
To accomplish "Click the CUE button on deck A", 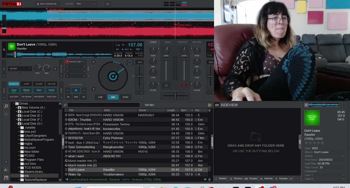I will (x=100, y=97).
